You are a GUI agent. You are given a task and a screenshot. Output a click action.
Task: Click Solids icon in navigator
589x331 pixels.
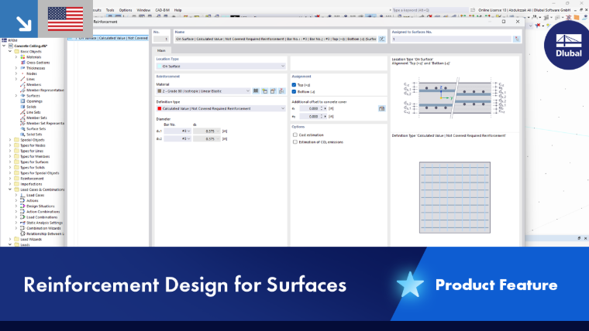point(22,107)
